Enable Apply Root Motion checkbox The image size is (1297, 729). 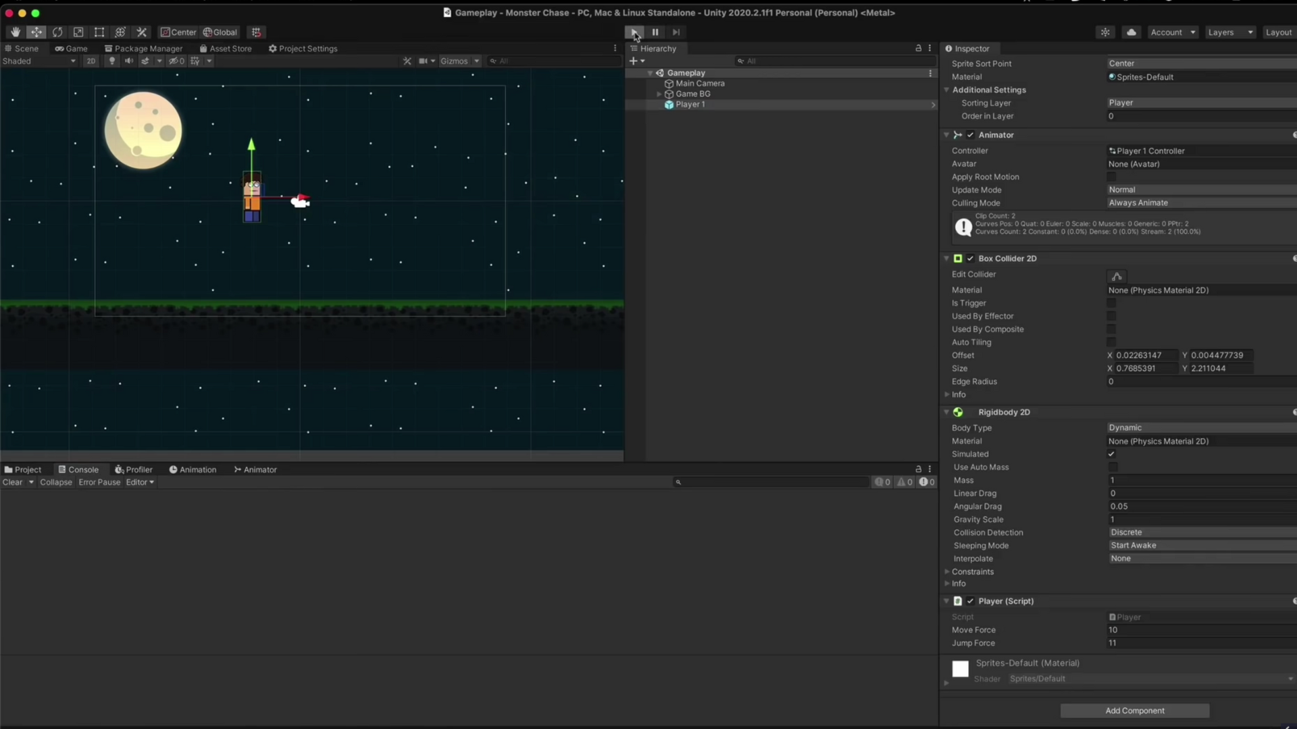[x=1111, y=177]
